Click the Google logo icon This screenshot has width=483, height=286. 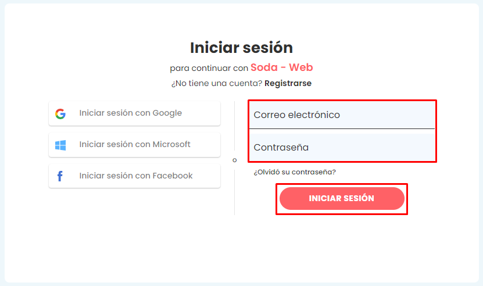[60, 113]
